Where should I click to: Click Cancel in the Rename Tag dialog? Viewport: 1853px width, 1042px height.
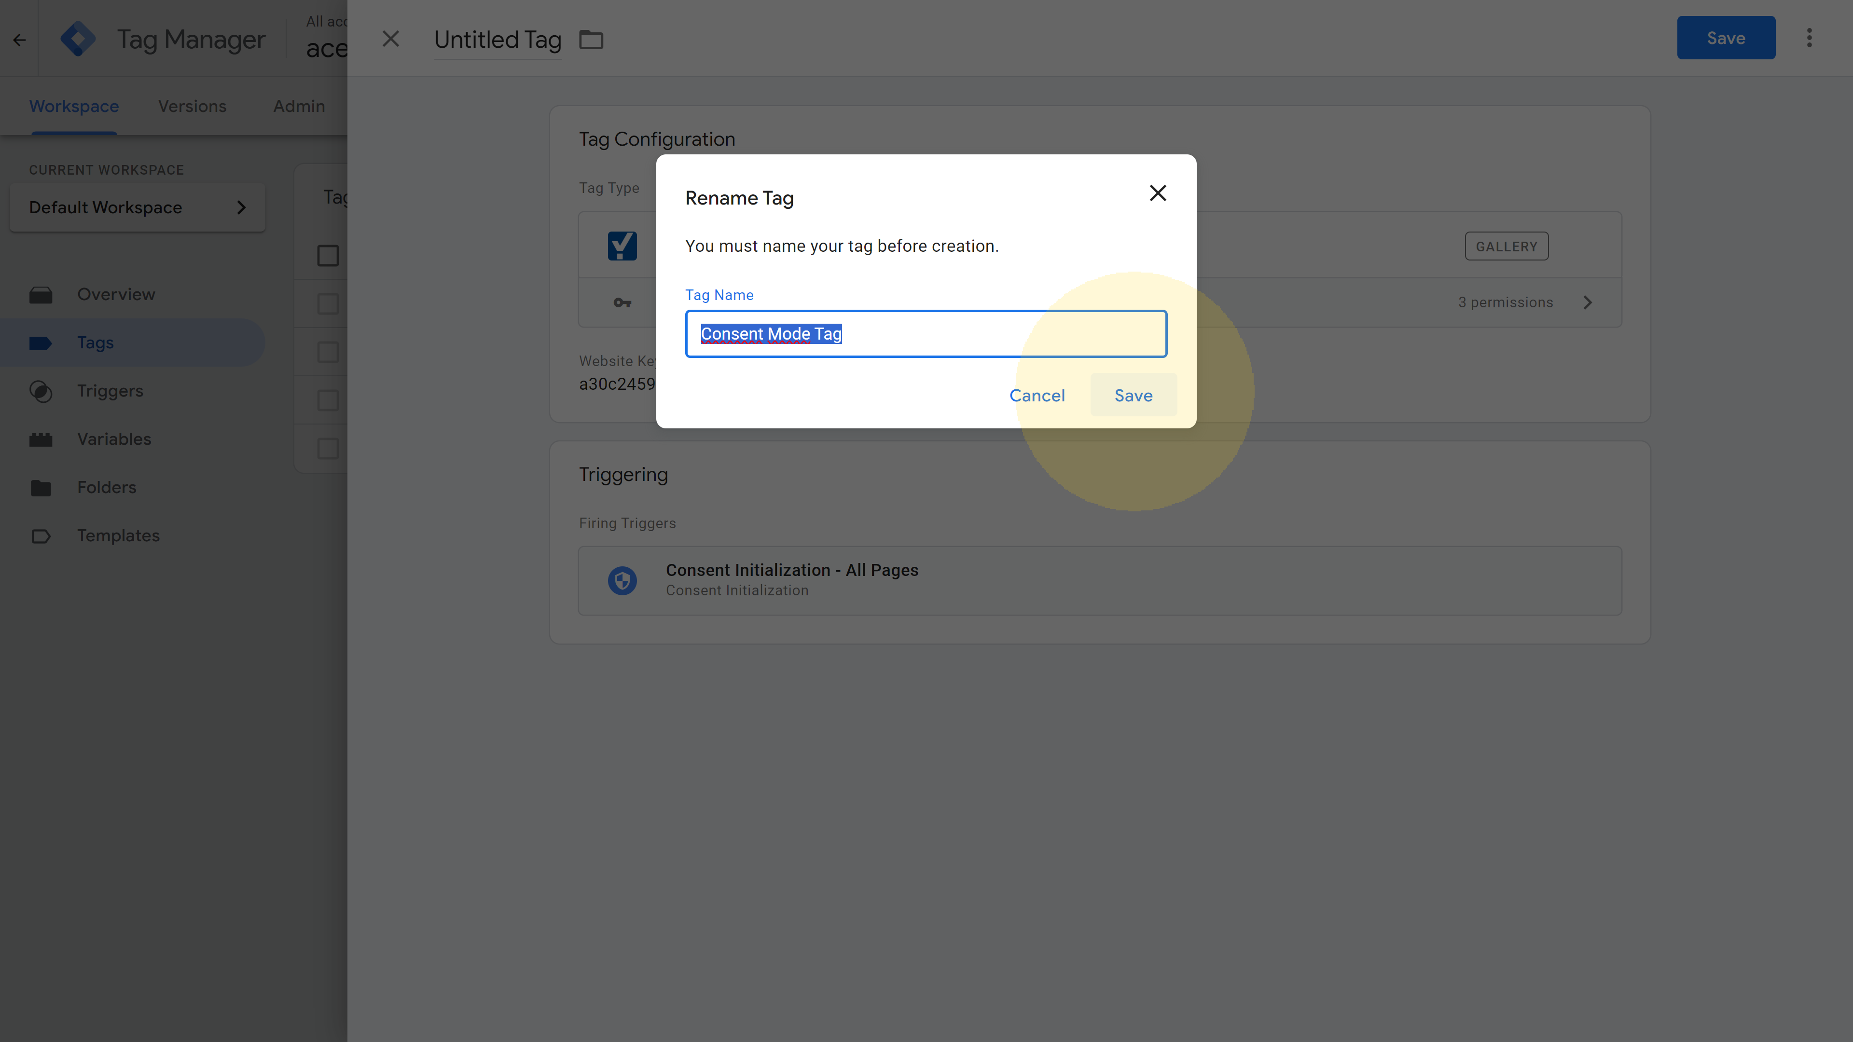pyautogui.click(x=1037, y=395)
